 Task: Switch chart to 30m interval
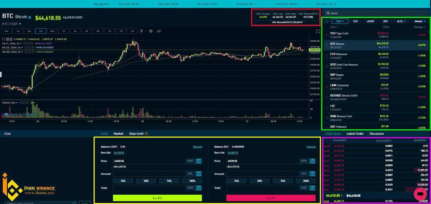pos(52,31)
